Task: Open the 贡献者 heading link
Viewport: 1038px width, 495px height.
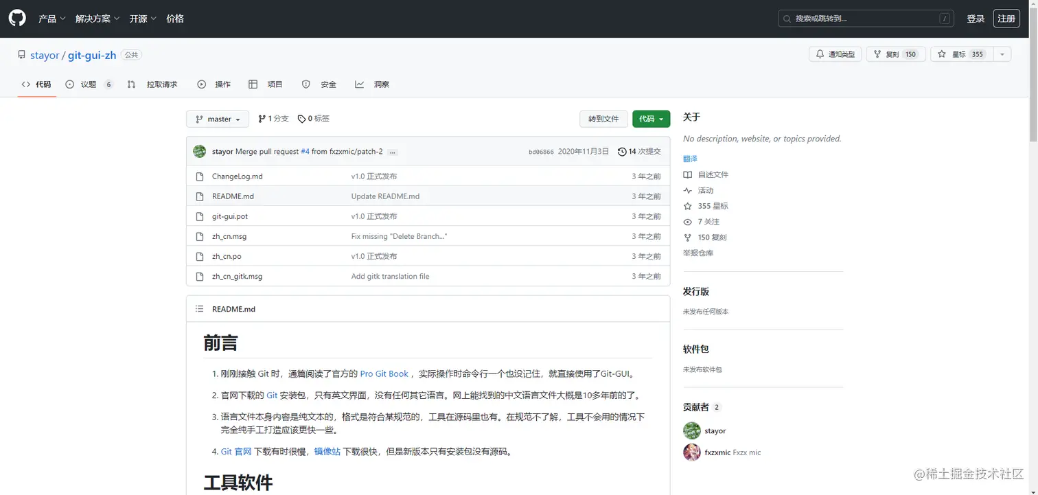Action: 696,407
